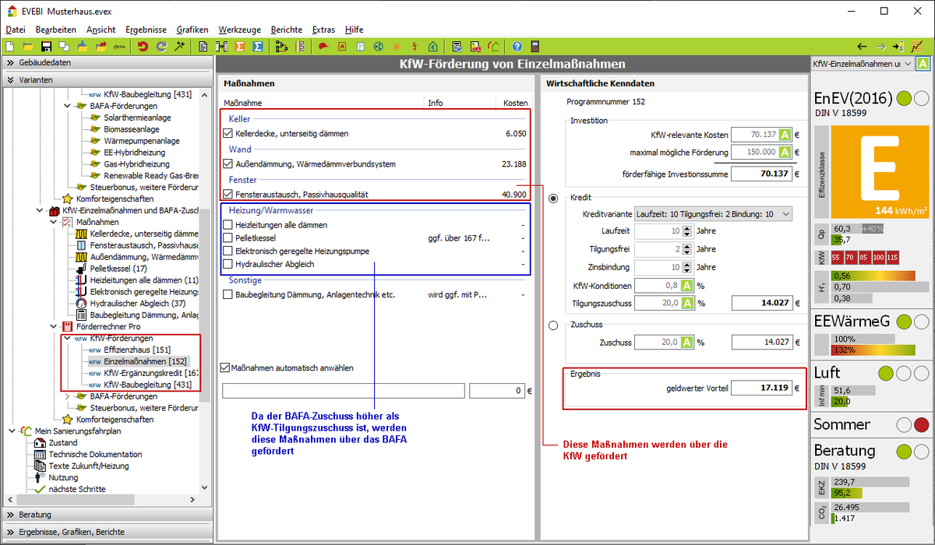Check the Pelletkessel measure
This screenshot has height=545, width=935.
(x=228, y=238)
